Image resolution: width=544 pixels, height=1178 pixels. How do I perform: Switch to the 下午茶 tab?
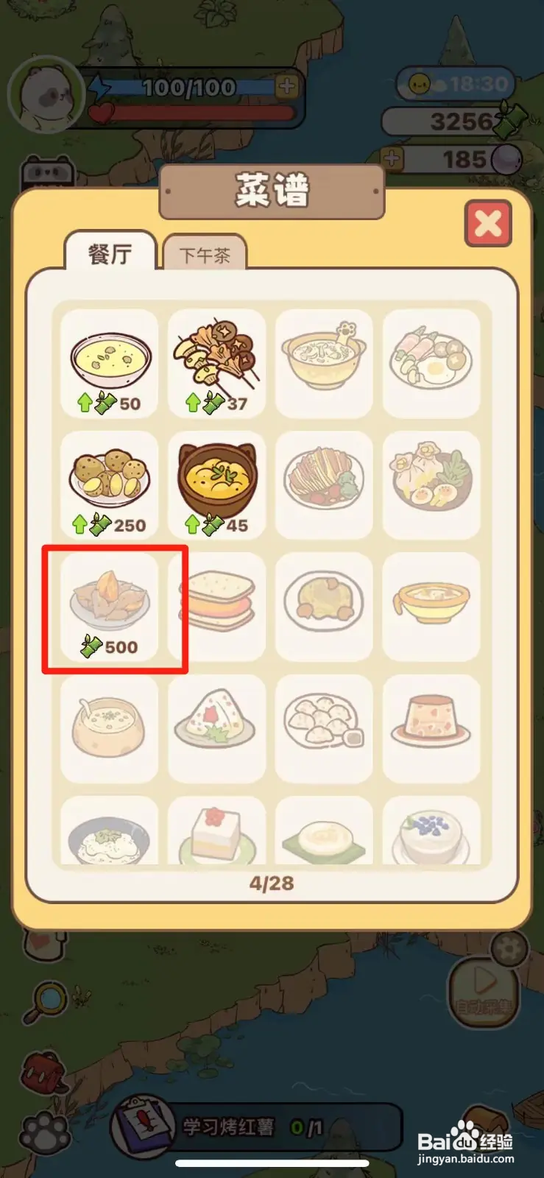[205, 255]
